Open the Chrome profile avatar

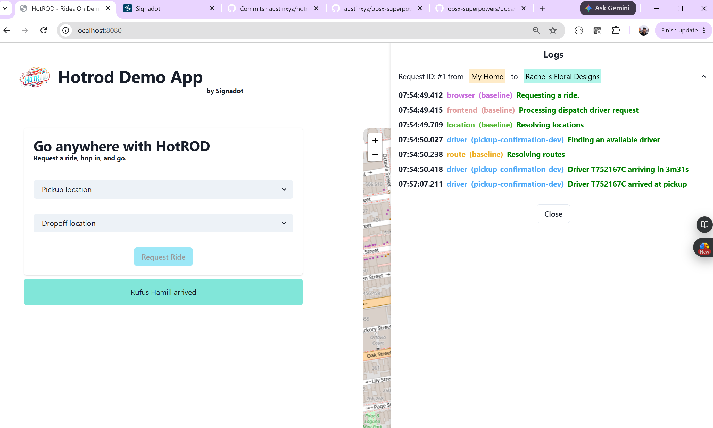(643, 30)
